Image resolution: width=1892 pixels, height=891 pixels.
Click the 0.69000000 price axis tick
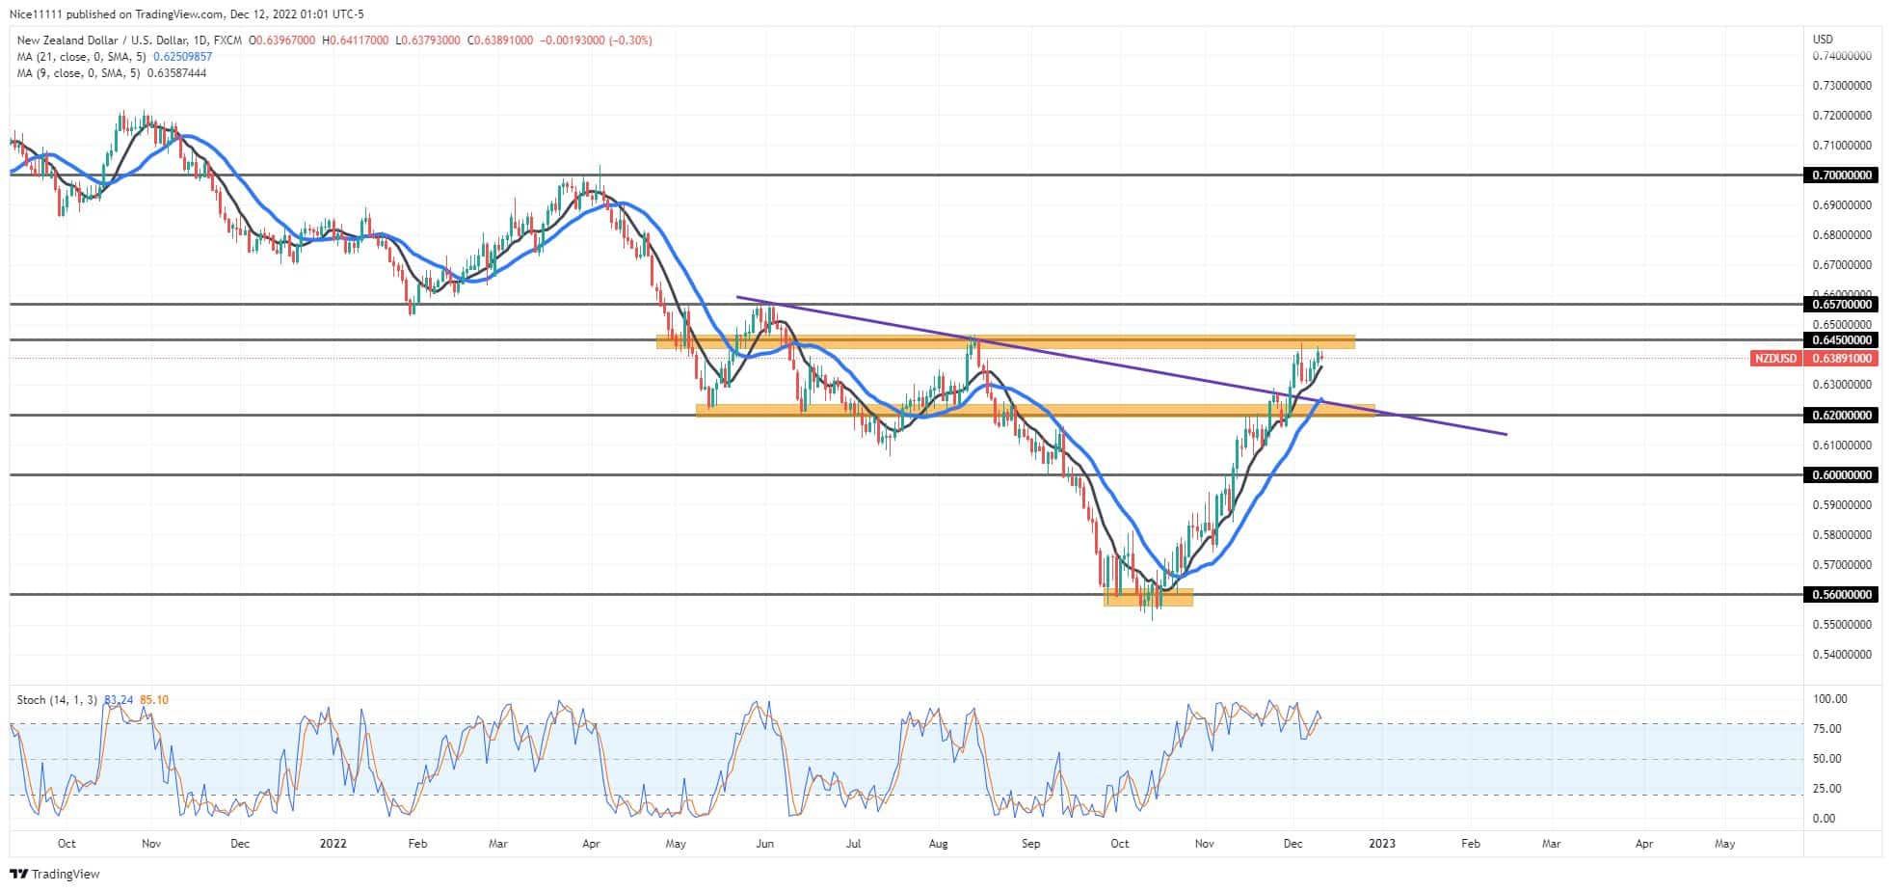1842,205
